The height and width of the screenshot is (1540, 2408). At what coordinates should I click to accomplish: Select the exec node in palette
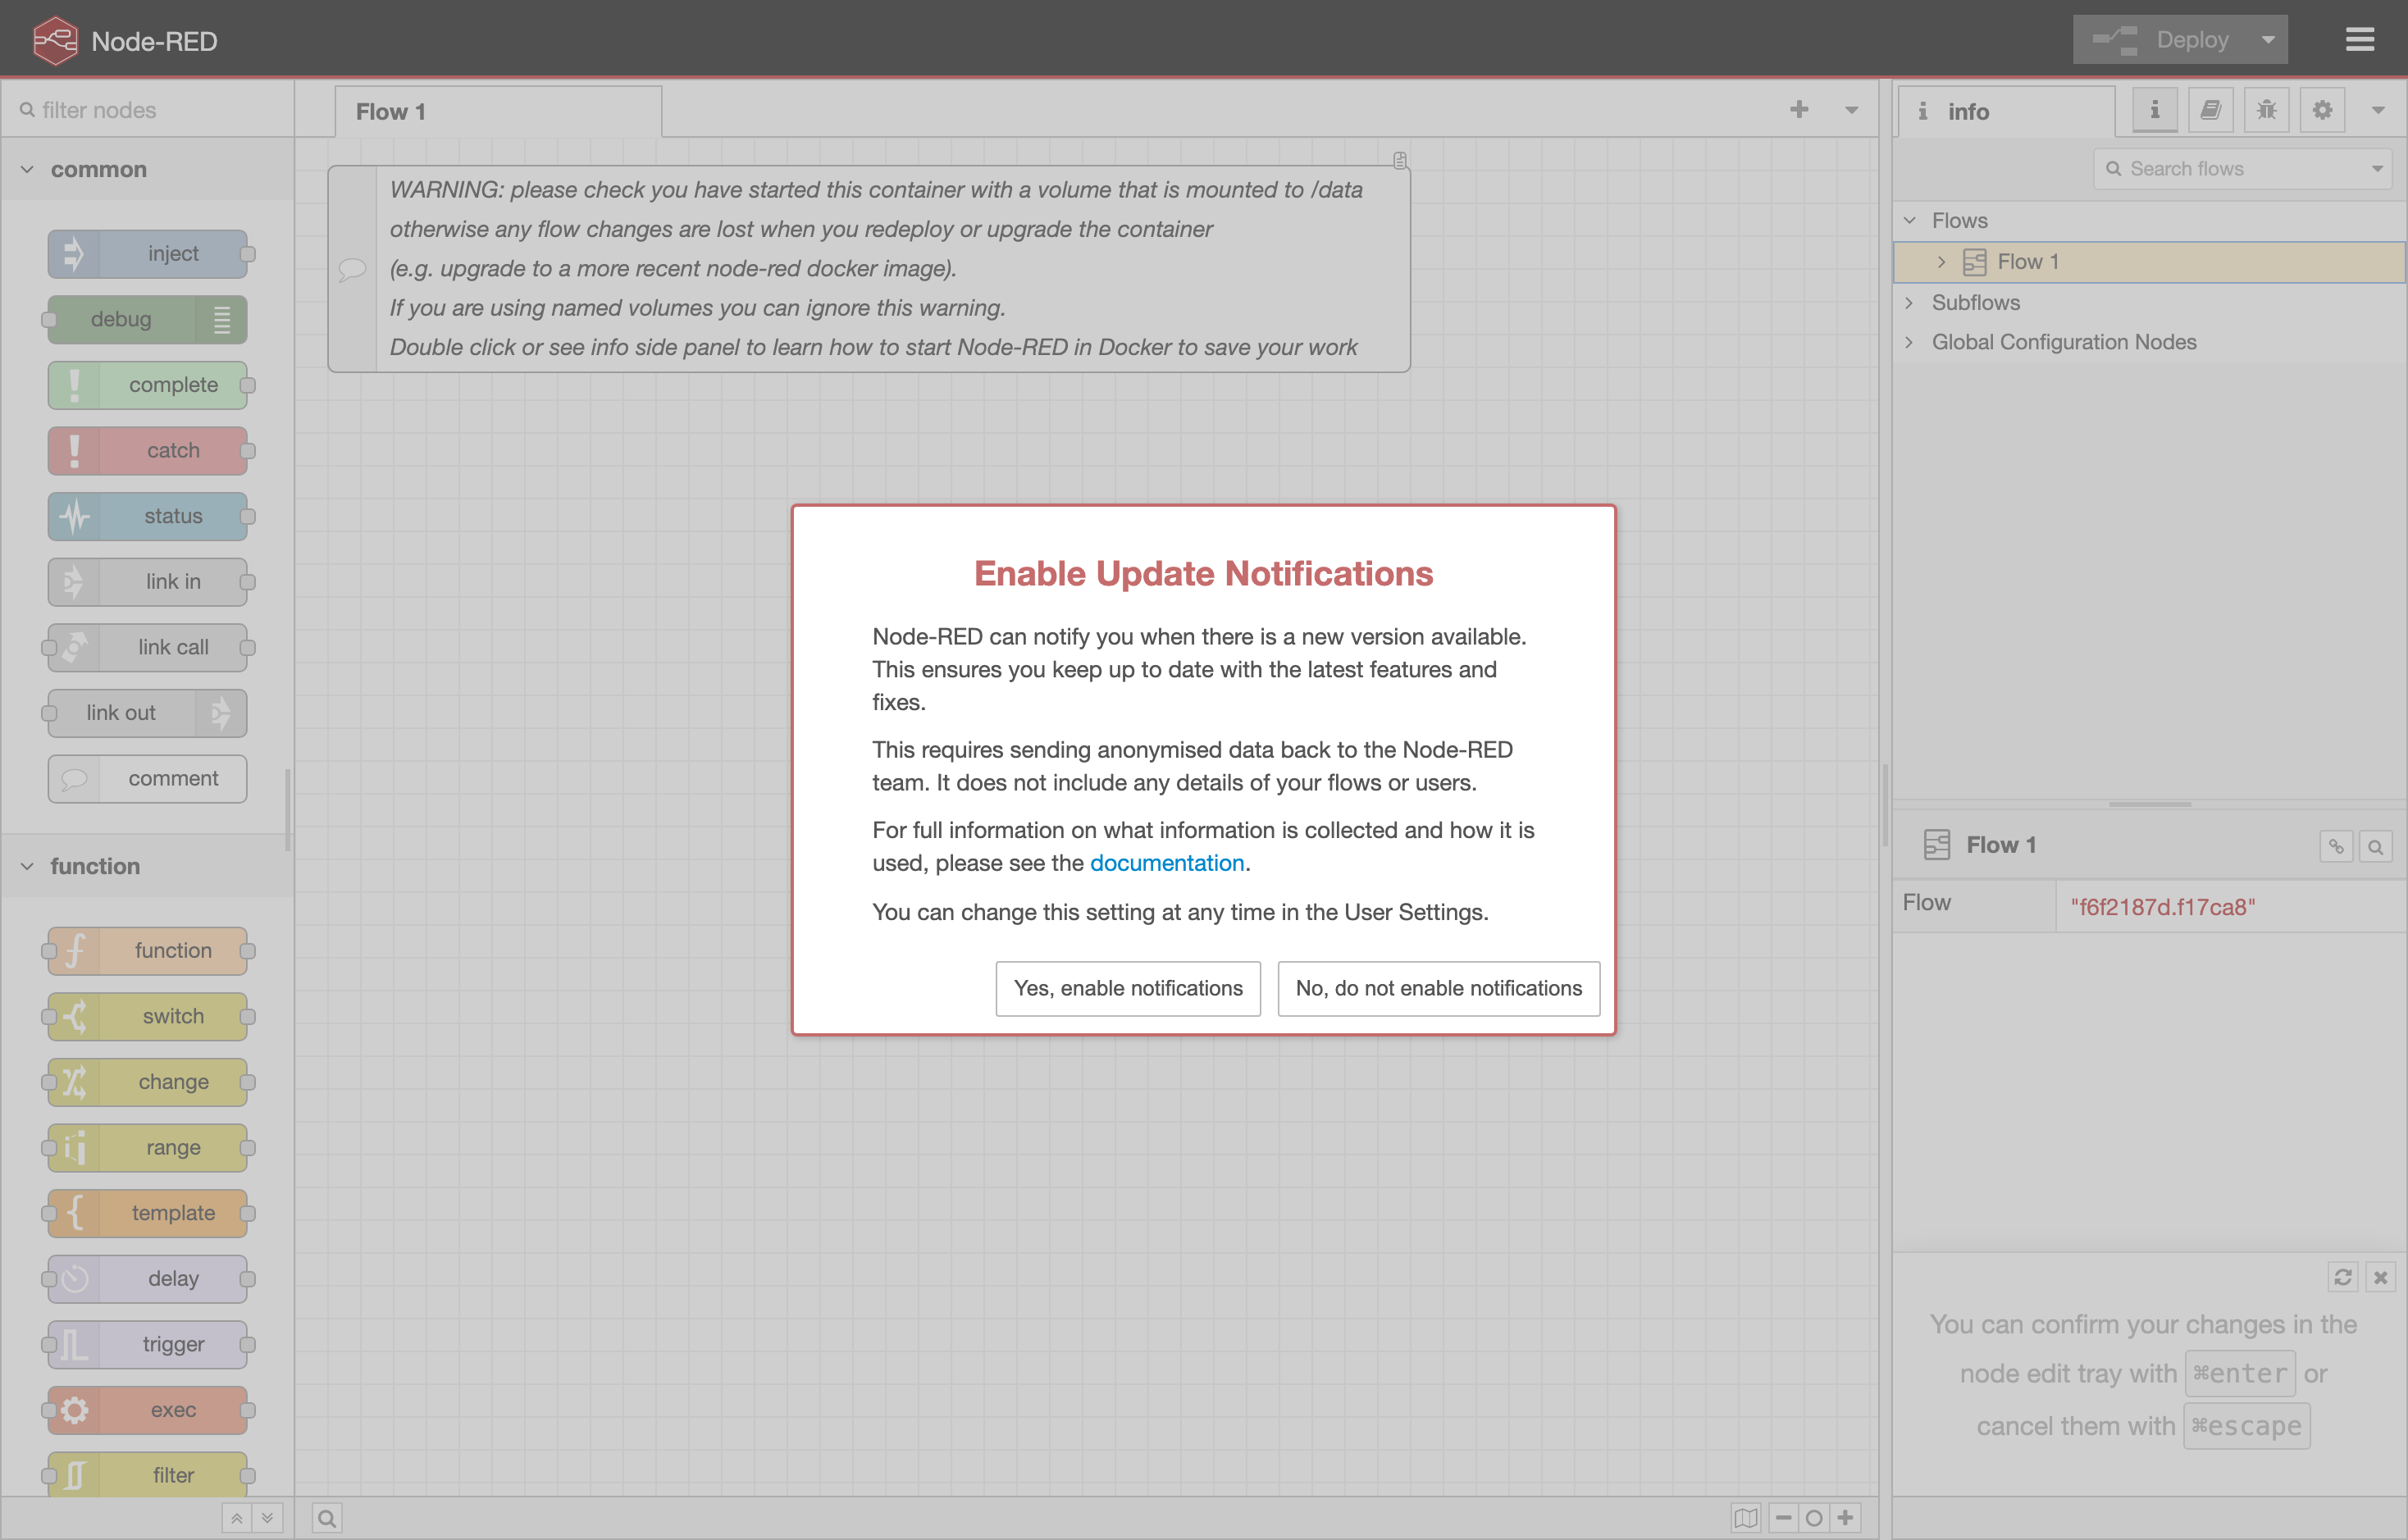148,1410
